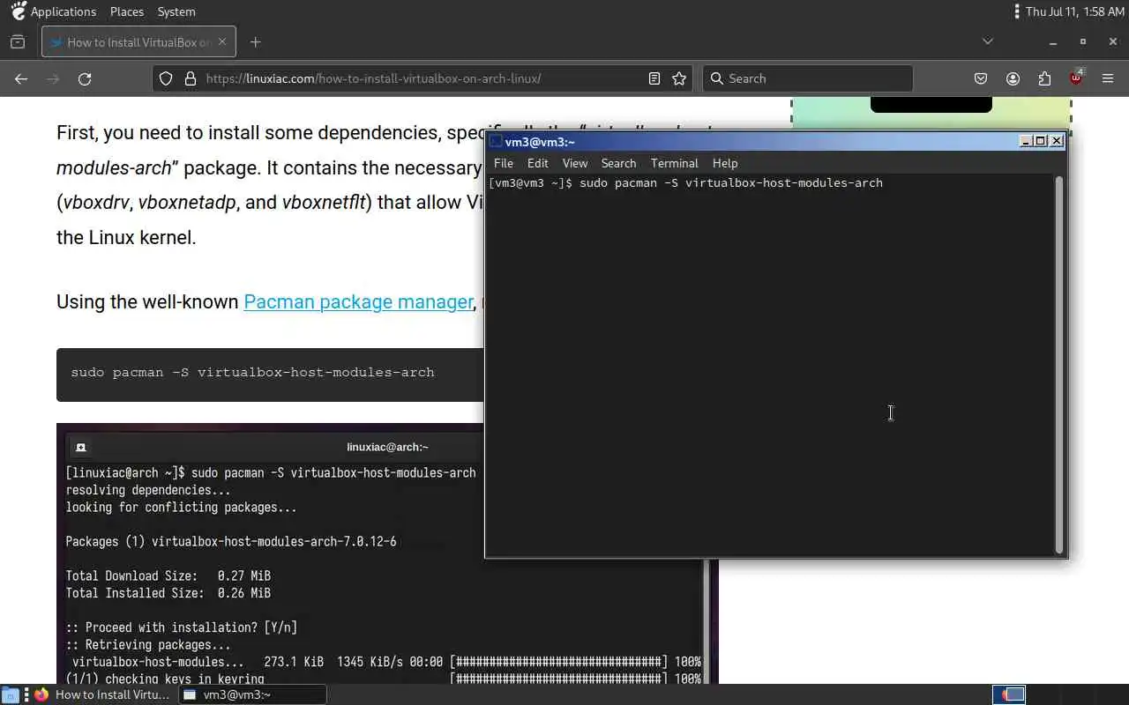Open the Places menu on top panel
This screenshot has height=705, width=1129.
[x=127, y=11]
